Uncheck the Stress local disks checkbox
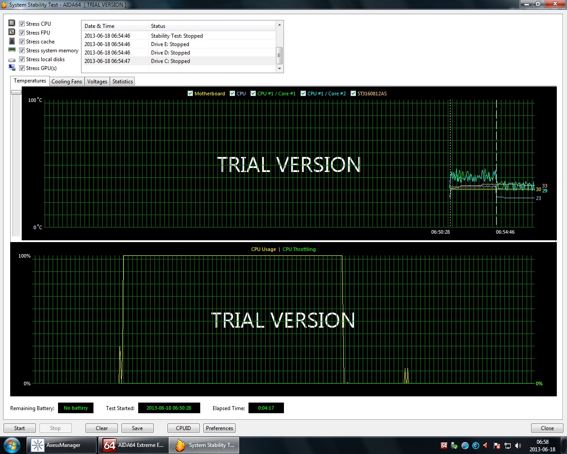This screenshot has height=454, width=567. (22, 59)
